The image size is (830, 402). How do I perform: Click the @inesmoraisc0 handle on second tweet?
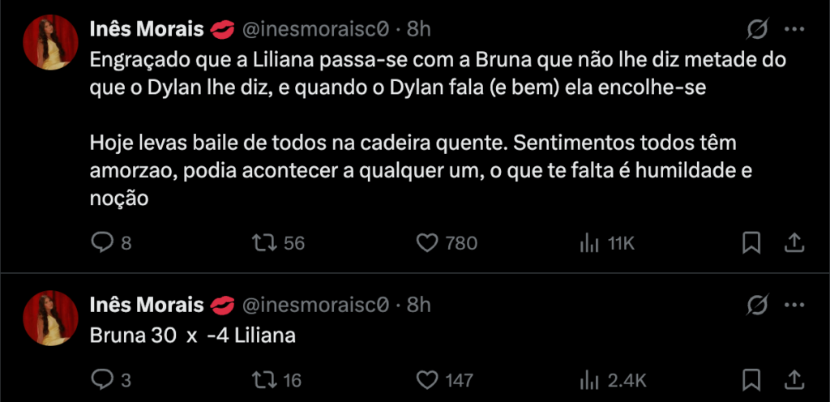(317, 305)
